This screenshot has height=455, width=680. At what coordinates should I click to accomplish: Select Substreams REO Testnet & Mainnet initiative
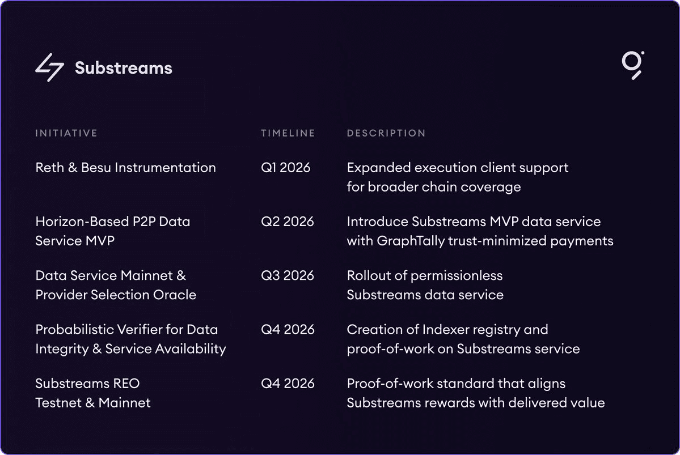click(x=93, y=393)
